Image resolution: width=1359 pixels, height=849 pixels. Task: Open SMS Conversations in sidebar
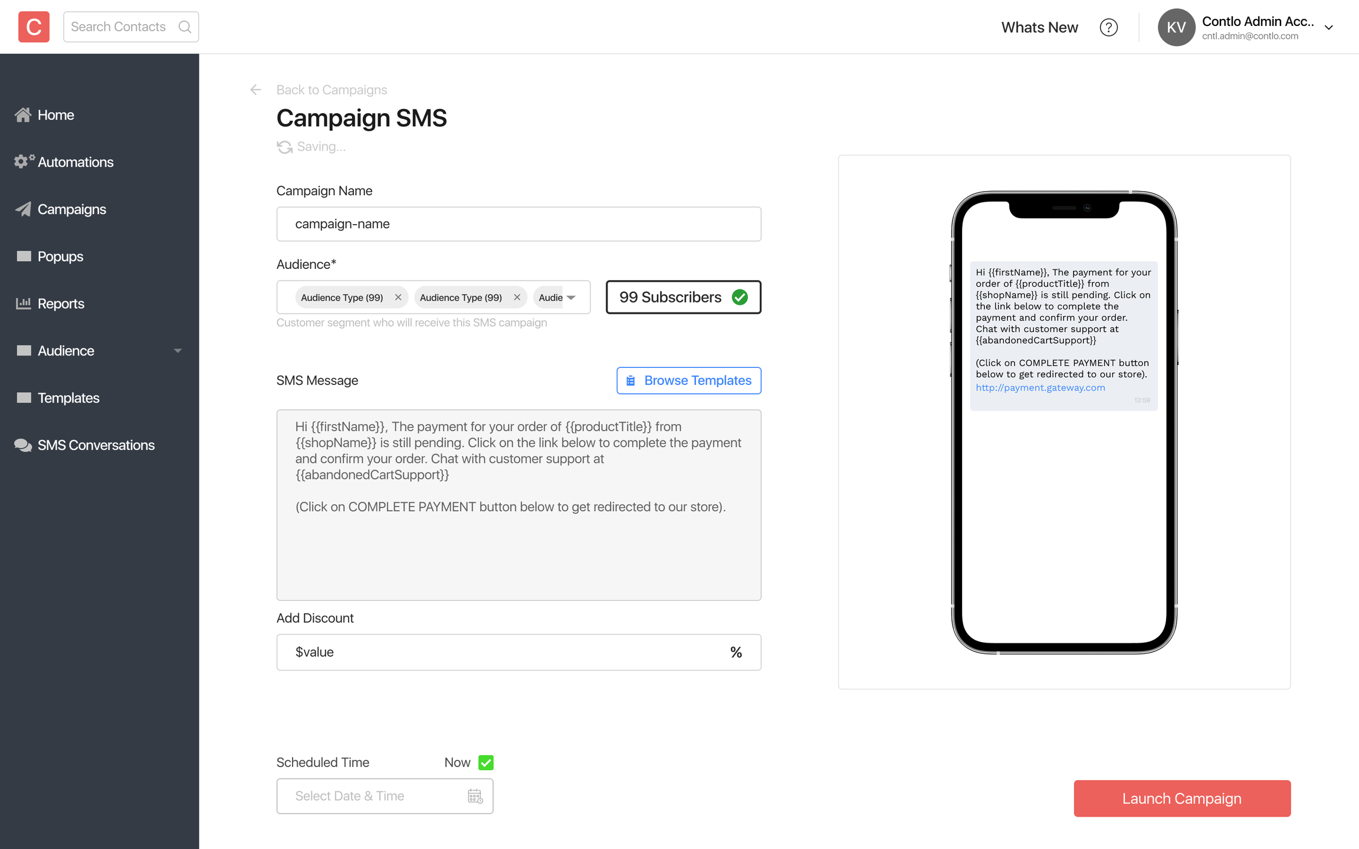tap(96, 445)
